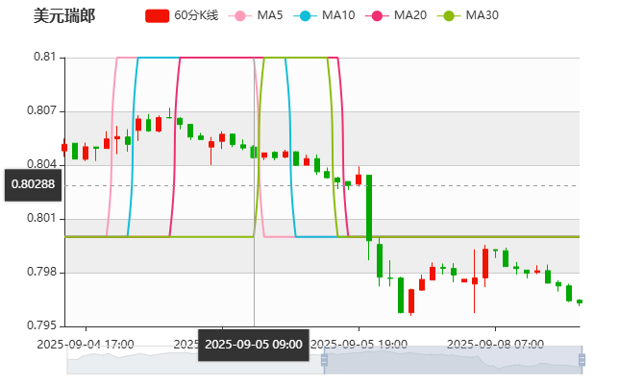
Task: Toggle the MA30 legend entry
Action: click(x=468, y=15)
